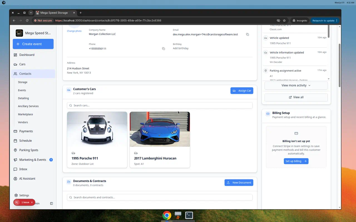Click Set up billing button
The image size is (356, 222).
pyautogui.click(x=296, y=161)
